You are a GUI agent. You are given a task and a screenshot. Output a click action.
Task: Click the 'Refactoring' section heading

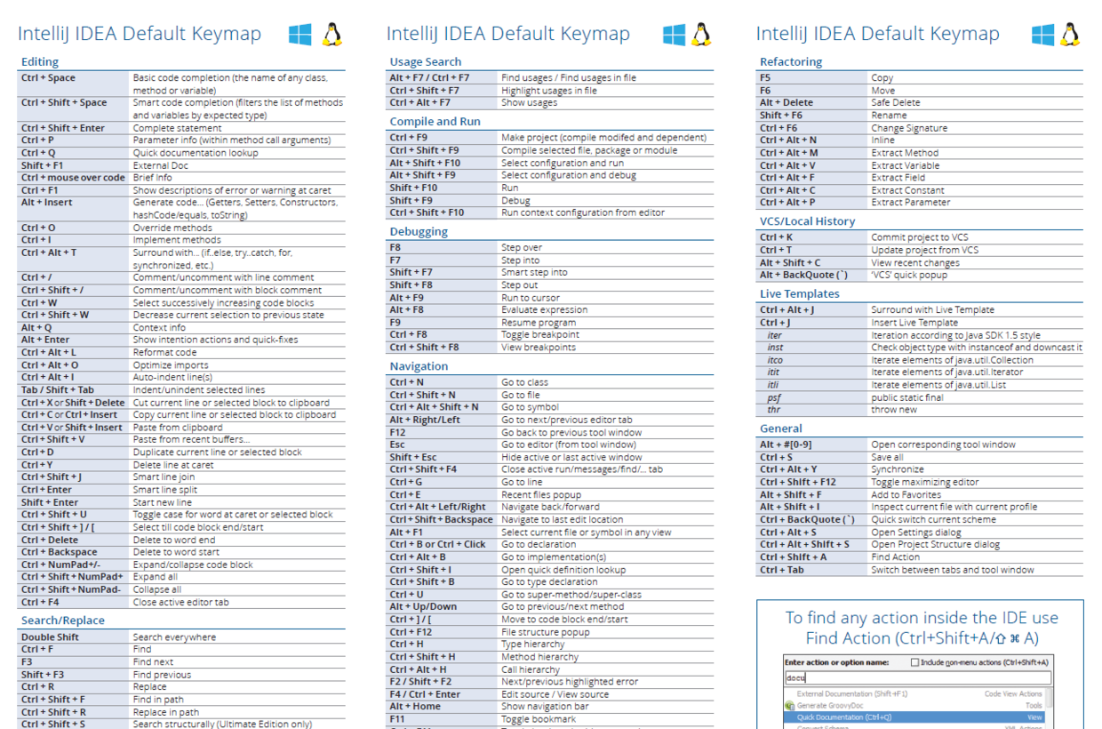[x=791, y=62]
